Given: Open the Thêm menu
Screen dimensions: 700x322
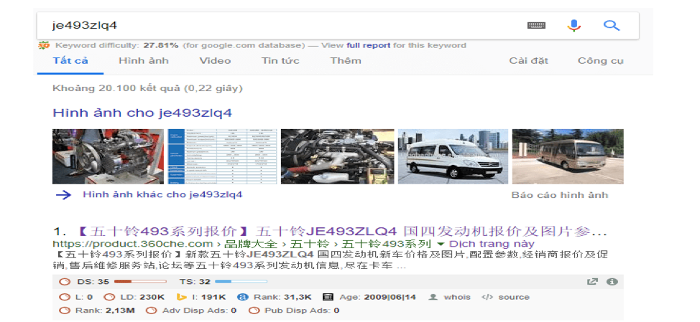Looking at the screenshot, I should (x=346, y=60).
